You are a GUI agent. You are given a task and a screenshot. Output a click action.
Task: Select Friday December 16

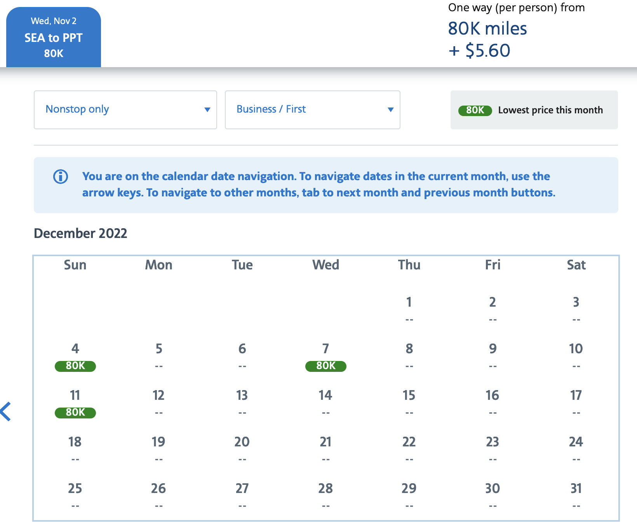(493, 402)
